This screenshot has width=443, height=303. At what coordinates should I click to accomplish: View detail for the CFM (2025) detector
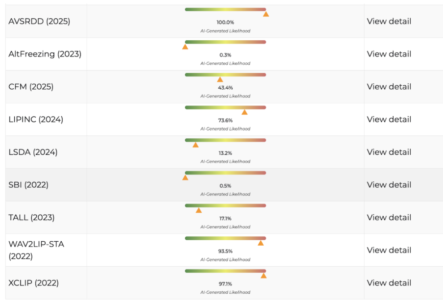click(x=389, y=87)
